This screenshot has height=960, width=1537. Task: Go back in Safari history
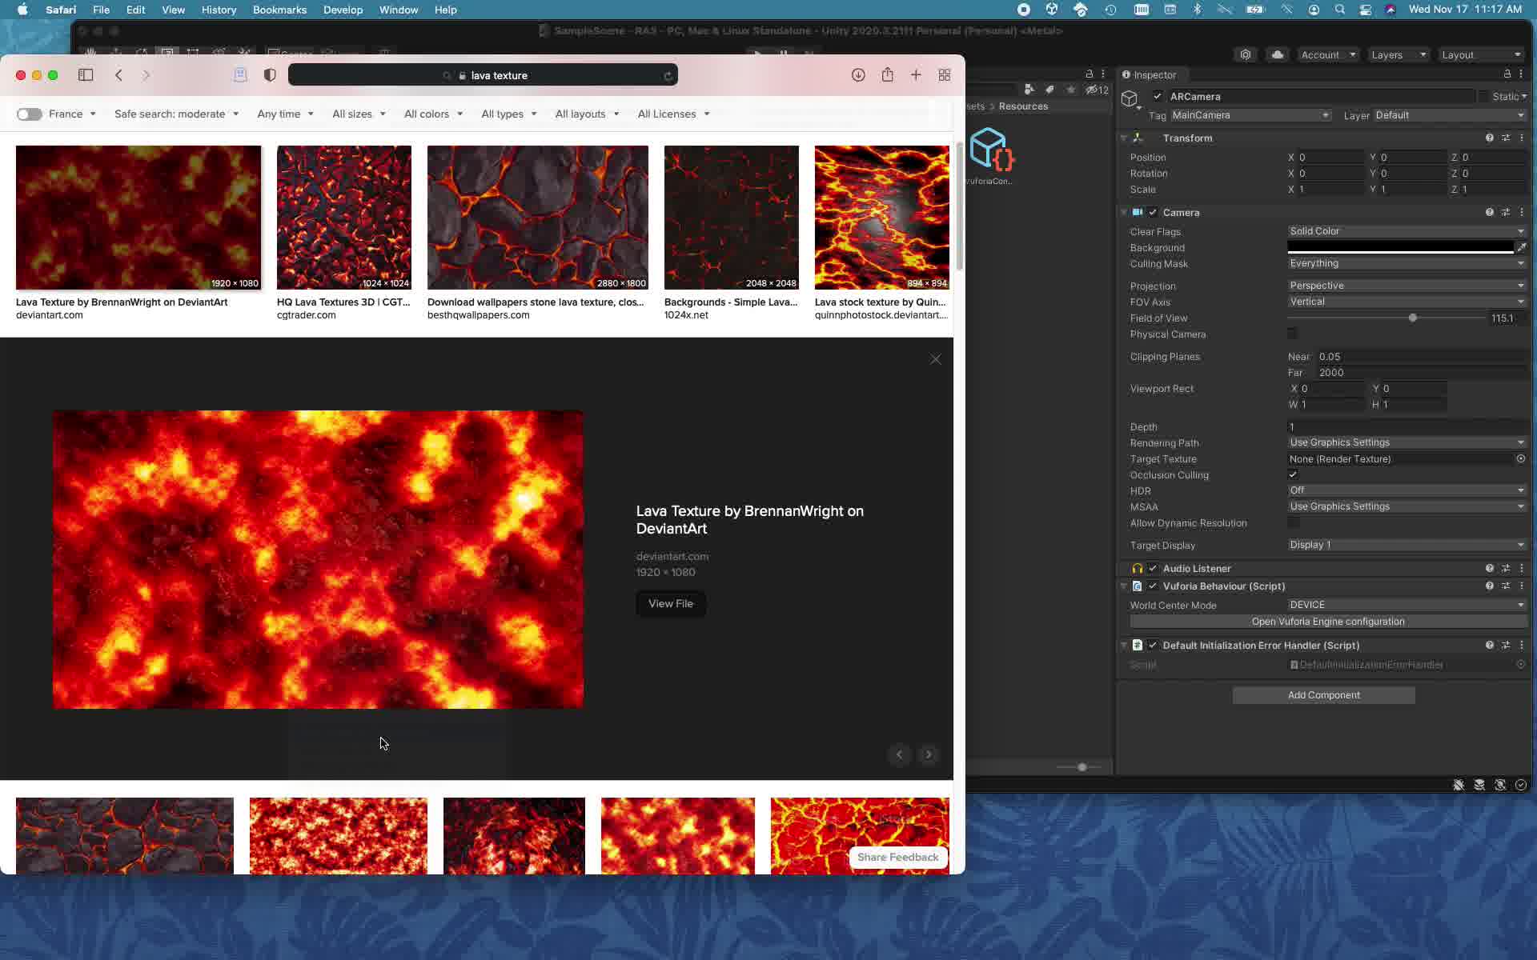click(118, 75)
